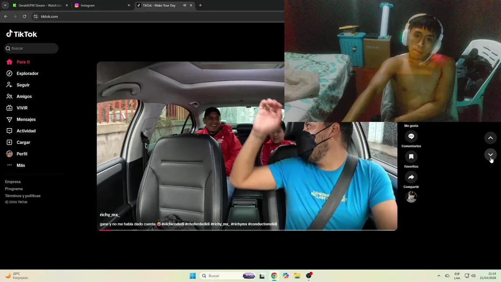Click the Me gusta label
This screenshot has width=501, height=282.
coord(411,126)
